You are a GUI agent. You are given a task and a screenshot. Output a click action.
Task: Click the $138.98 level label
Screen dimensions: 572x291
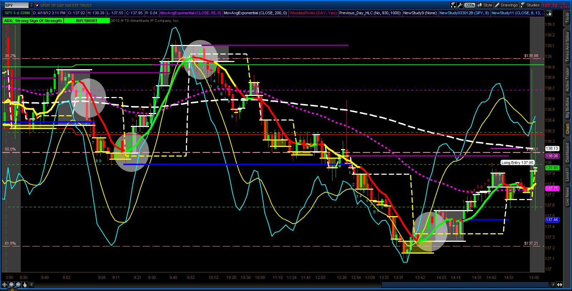pos(531,56)
